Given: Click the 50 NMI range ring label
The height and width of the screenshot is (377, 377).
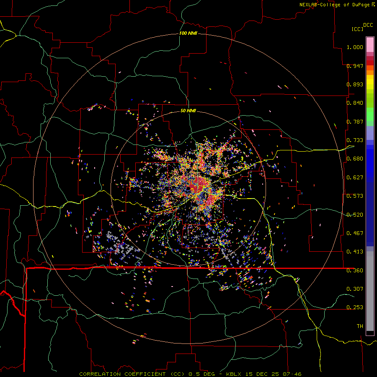Looking at the screenshot, I should tap(188, 111).
